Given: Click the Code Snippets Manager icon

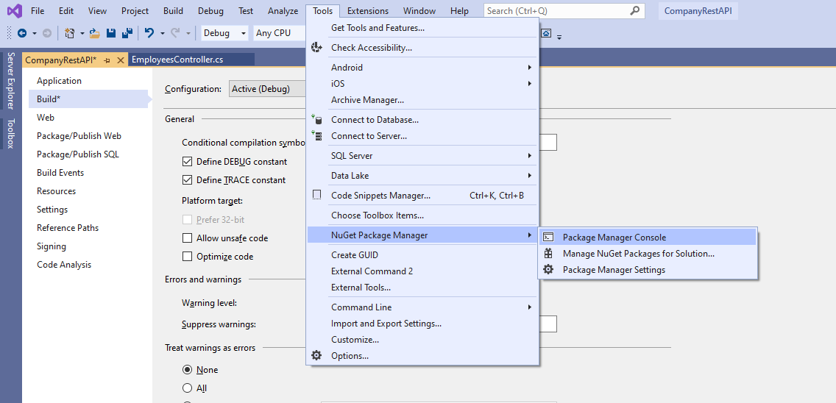Looking at the screenshot, I should [316, 195].
